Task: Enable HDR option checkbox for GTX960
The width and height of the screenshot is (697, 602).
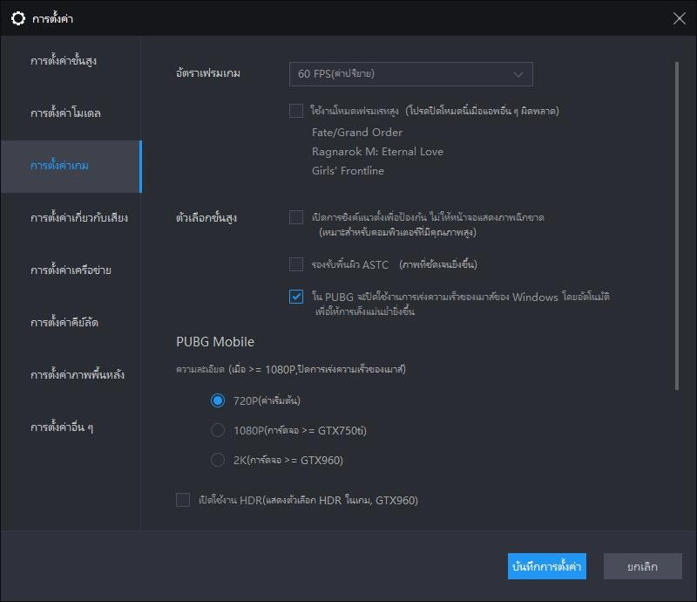Action: tap(183, 500)
